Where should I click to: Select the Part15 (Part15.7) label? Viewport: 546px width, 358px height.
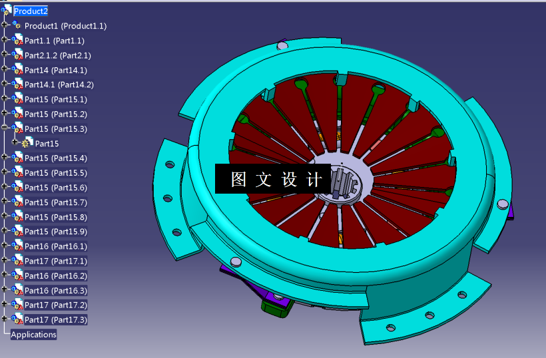pos(56,202)
